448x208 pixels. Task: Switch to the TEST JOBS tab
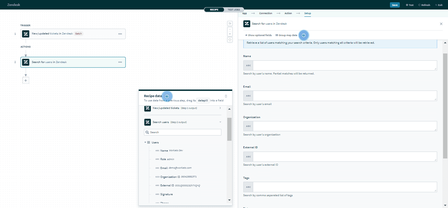pyautogui.click(x=234, y=10)
